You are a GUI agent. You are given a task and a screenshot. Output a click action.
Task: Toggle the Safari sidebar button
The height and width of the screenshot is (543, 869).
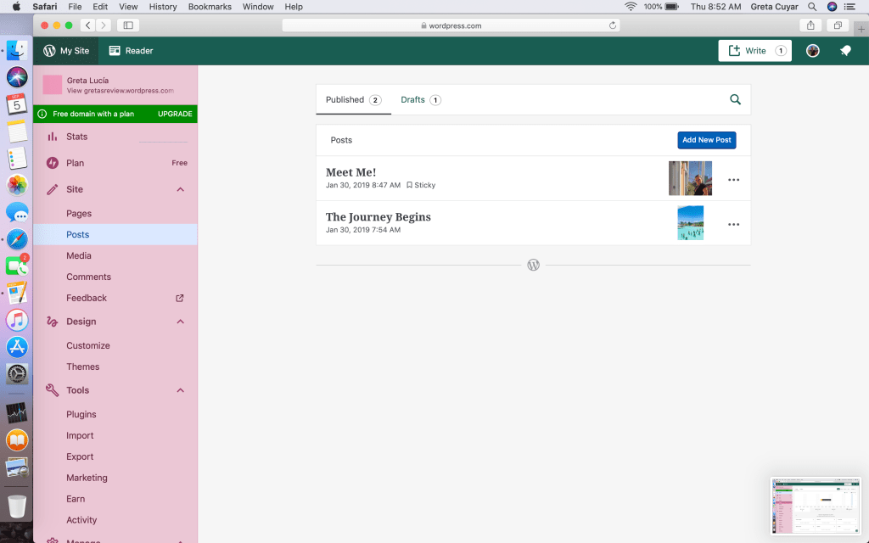click(129, 25)
